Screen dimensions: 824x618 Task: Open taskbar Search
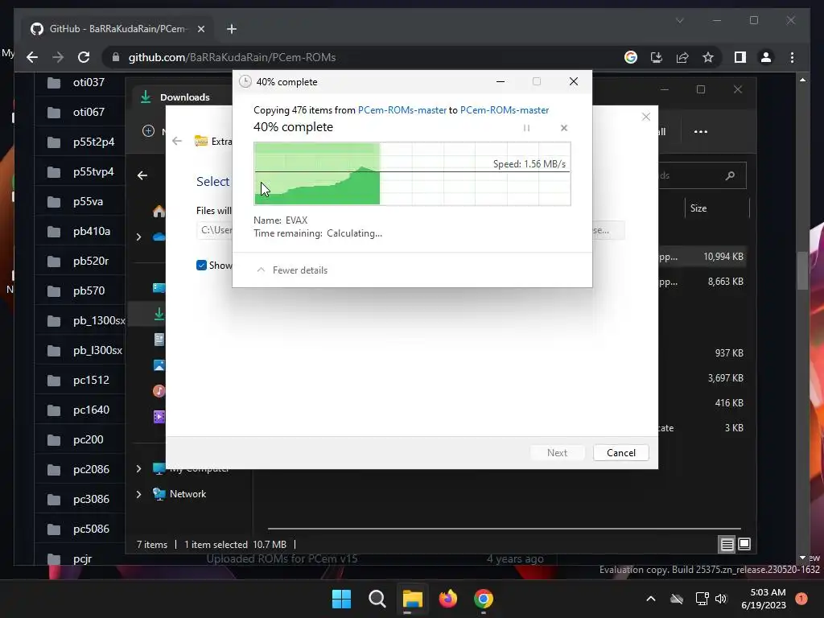[x=377, y=599]
